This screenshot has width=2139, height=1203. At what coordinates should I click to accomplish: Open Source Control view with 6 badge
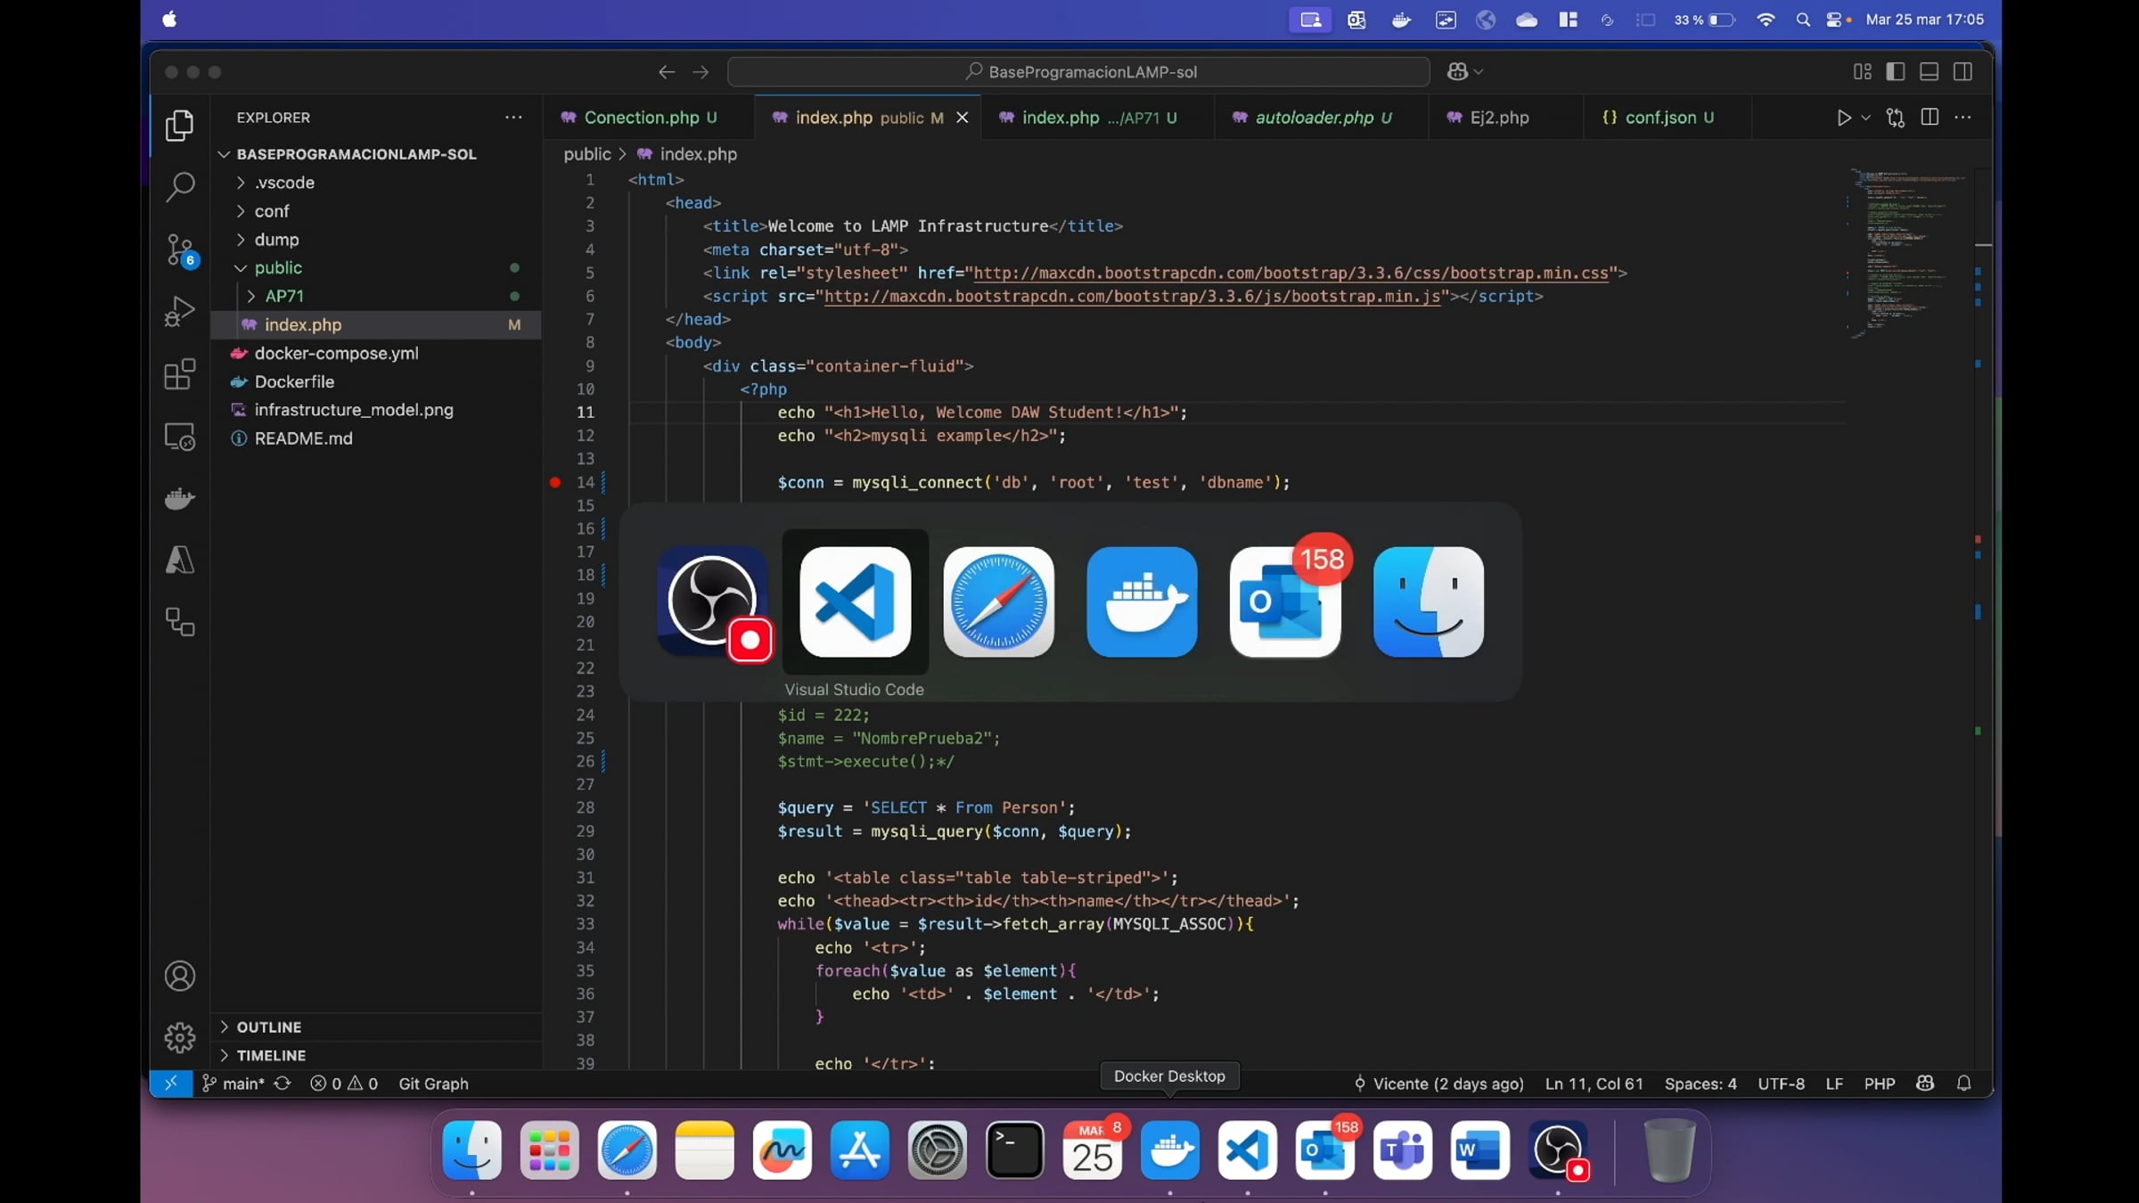point(180,250)
